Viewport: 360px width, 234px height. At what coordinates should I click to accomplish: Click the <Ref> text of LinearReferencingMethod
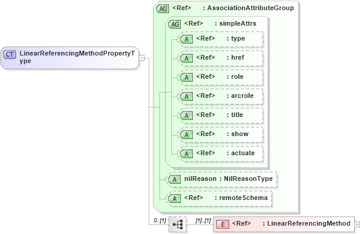242,223
